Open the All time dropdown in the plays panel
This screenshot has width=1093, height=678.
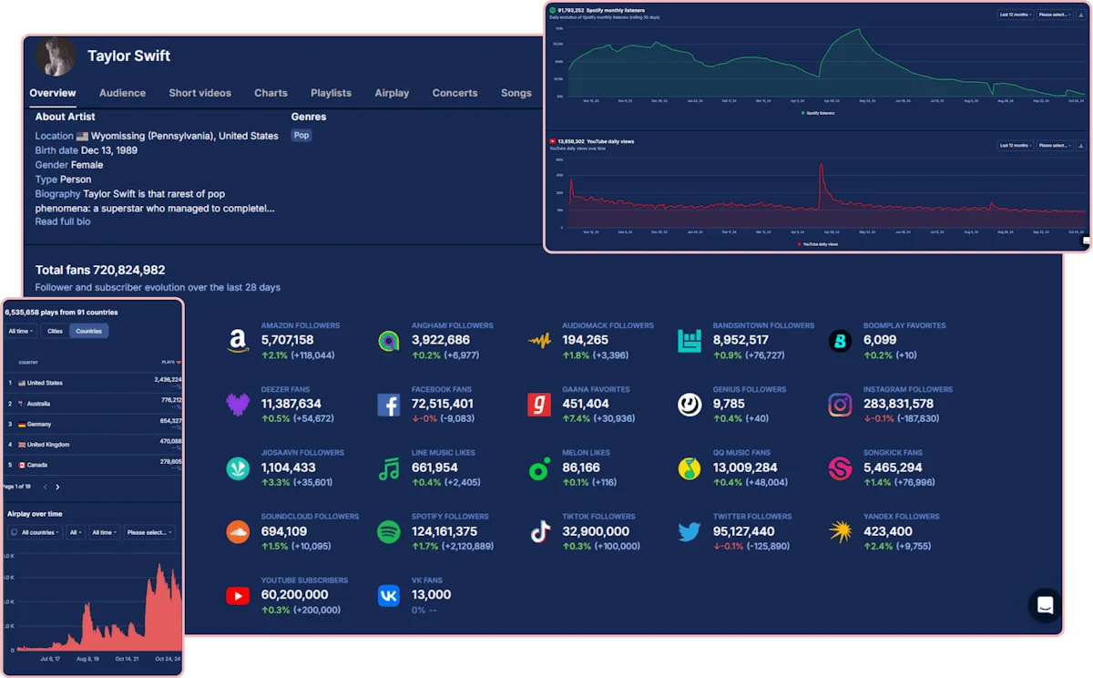point(19,331)
